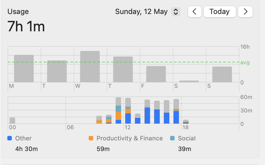Go to the previous day with left chevron
Image resolution: width=265 pixels, height=165 pixels.
click(195, 12)
